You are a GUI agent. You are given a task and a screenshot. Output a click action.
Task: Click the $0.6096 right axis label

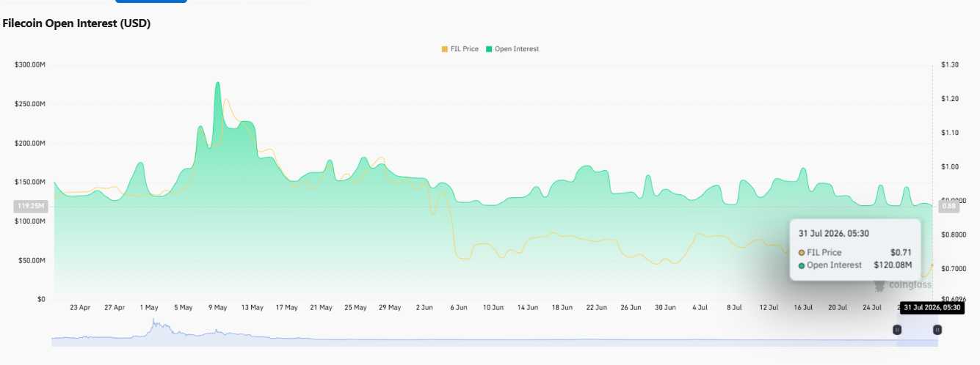[953, 300]
